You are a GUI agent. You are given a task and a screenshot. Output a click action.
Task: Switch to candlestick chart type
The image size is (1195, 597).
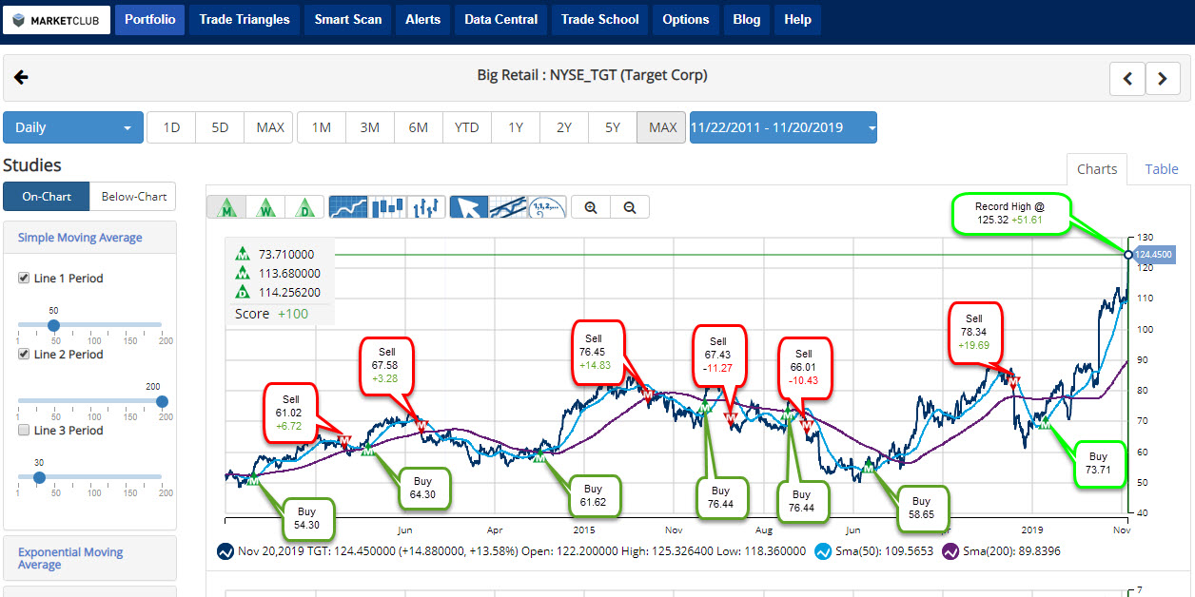tap(388, 207)
